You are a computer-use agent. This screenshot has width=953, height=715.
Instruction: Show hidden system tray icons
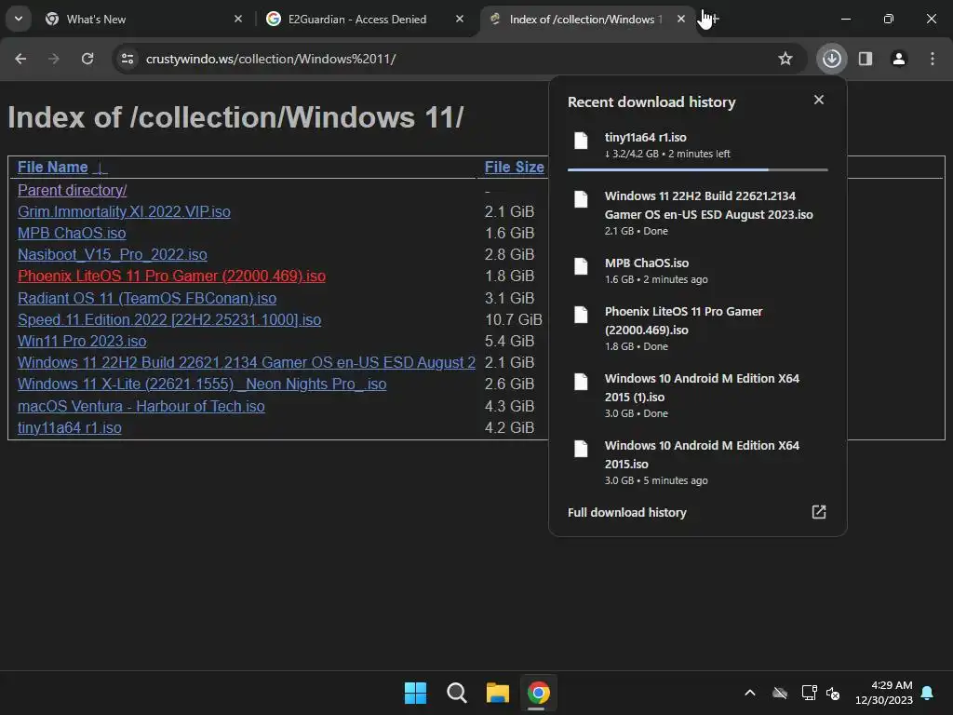point(750,693)
